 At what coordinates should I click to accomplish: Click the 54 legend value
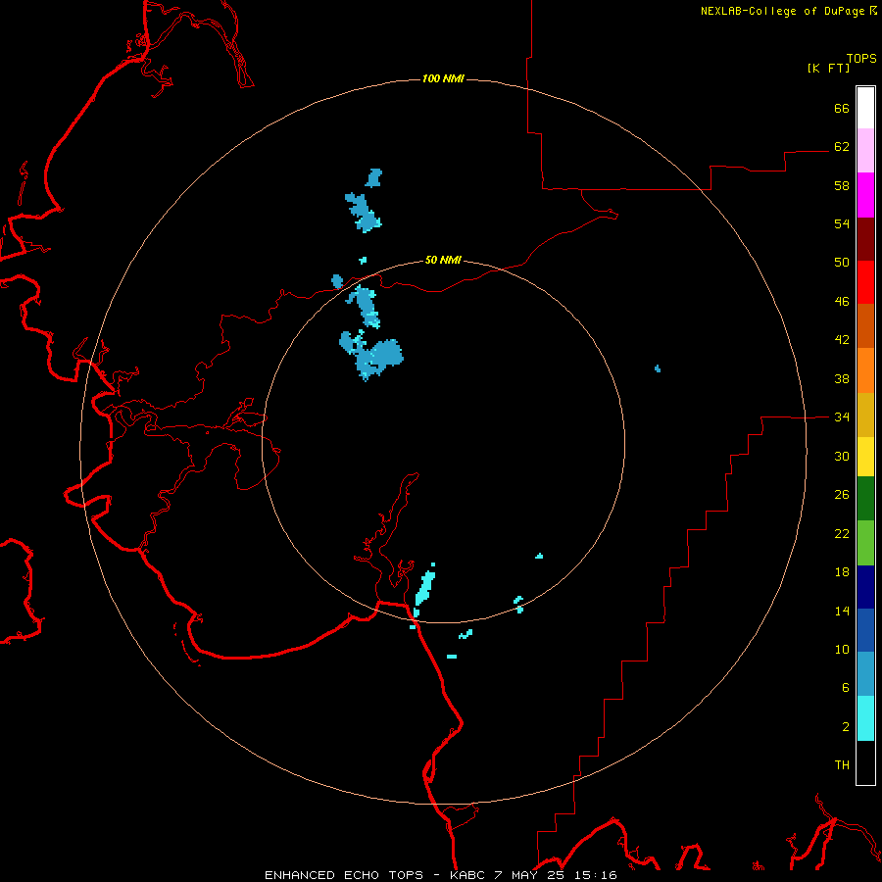click(x=842, y=223)
